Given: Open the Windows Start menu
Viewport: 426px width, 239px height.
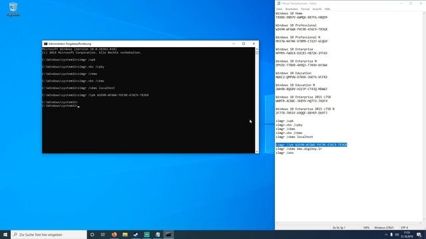Looking at the screenshot, I should [5, 234].
